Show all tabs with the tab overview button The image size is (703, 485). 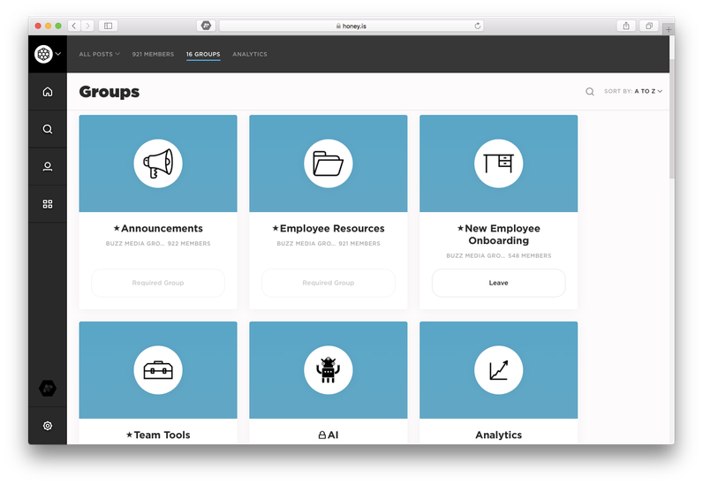tap(649, 26)
